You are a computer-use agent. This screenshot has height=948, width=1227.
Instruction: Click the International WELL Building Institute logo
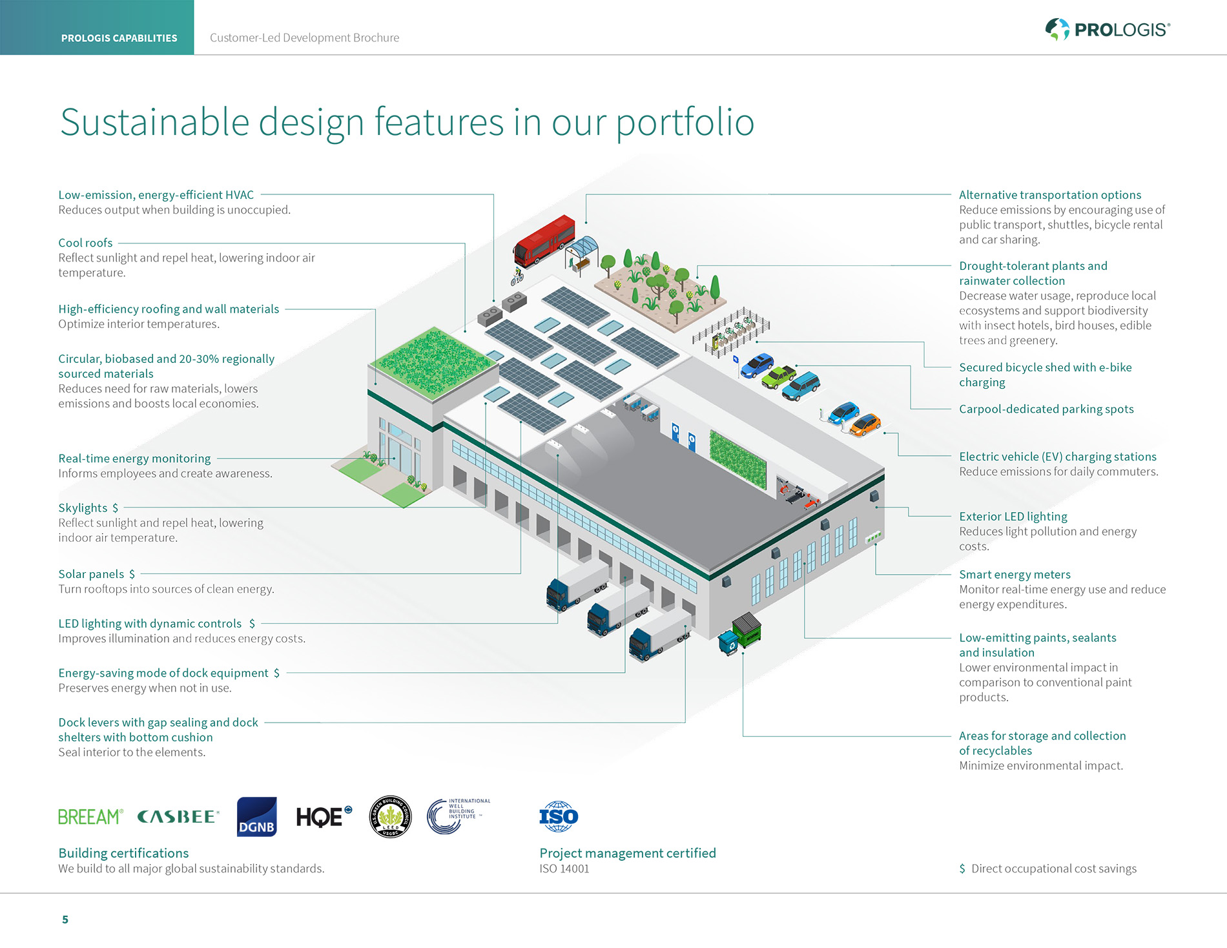[458, 816]
